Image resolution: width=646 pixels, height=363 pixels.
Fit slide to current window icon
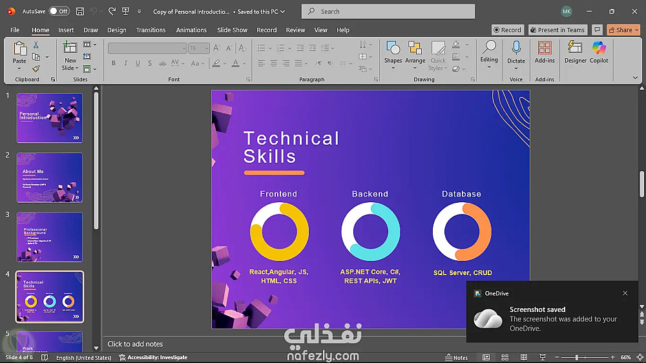pos(640,357)
